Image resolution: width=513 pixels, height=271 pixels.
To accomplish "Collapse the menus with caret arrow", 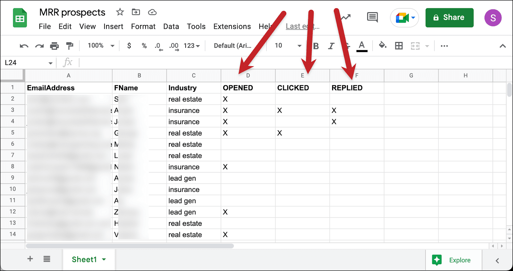I will point(503,46).
